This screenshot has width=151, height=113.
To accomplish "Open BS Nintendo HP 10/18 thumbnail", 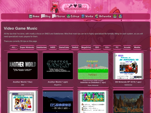I will pyautogui.click(x=128, y=66).
